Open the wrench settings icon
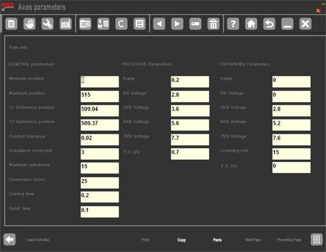Image resolution: width=326 pixels, height=252 pixels. click(x=47, y=24)
